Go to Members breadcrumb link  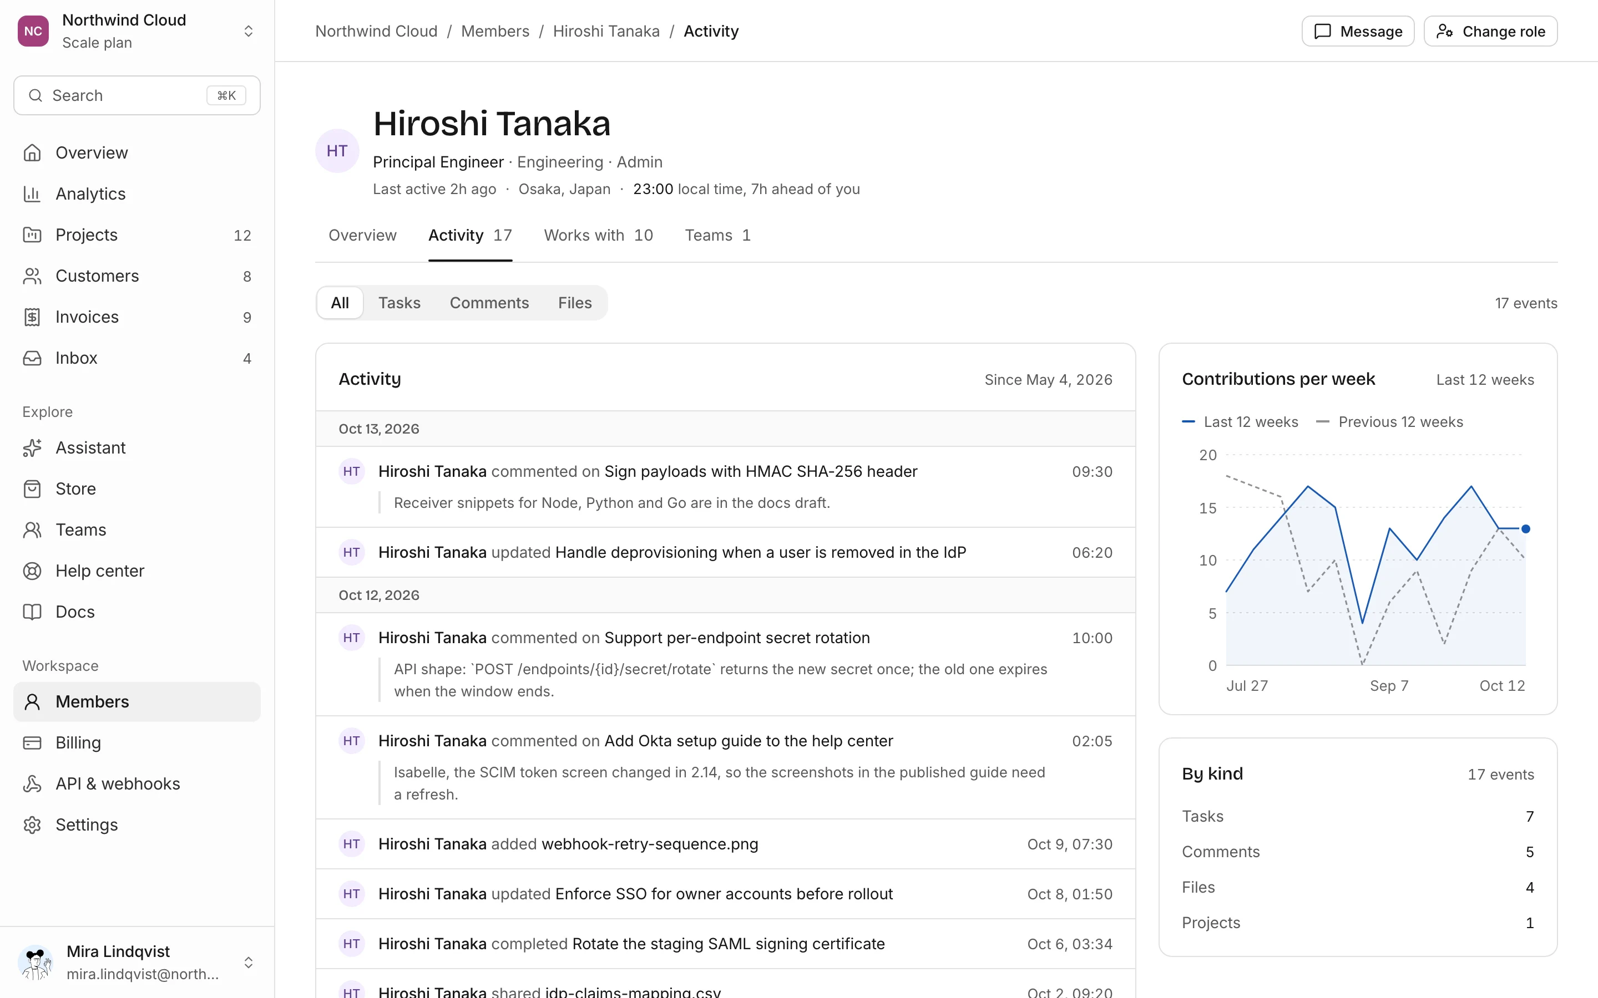coord(494,31)
